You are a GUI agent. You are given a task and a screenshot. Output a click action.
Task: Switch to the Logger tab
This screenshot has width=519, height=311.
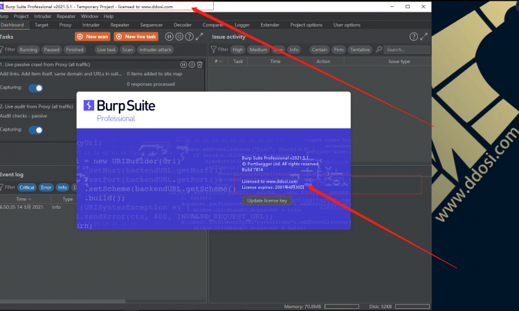pyautogui.click(x=242, y=25)
